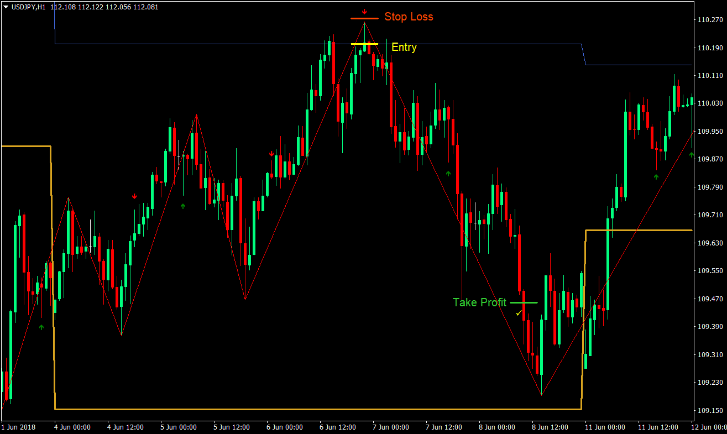The image size is (727, 434).
Task: Click the 4 Jun 12:00 time label
Action: pos(126,427)
